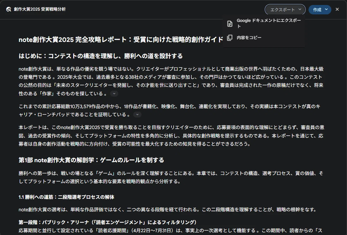This screenshot has height=235, width=347.
Task: Click paragraph starting note創作大賞の選考は
Action: tap(168, 210)
